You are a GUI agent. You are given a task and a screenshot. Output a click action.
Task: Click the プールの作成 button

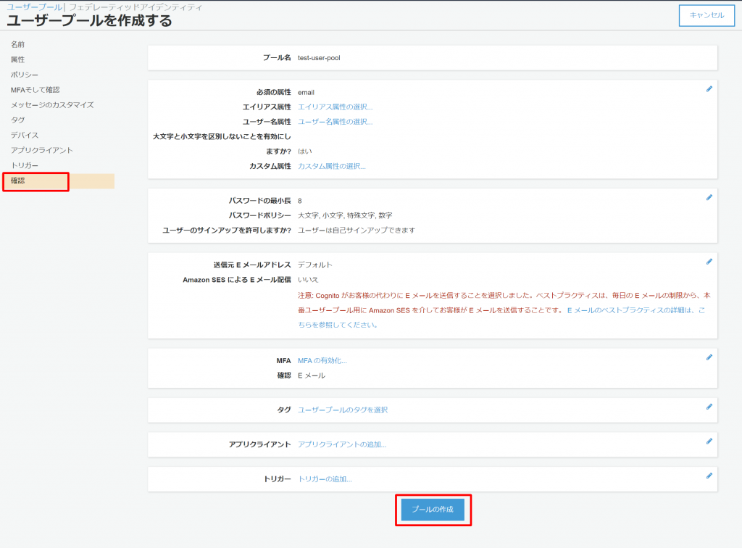click(x=433, y=509)
